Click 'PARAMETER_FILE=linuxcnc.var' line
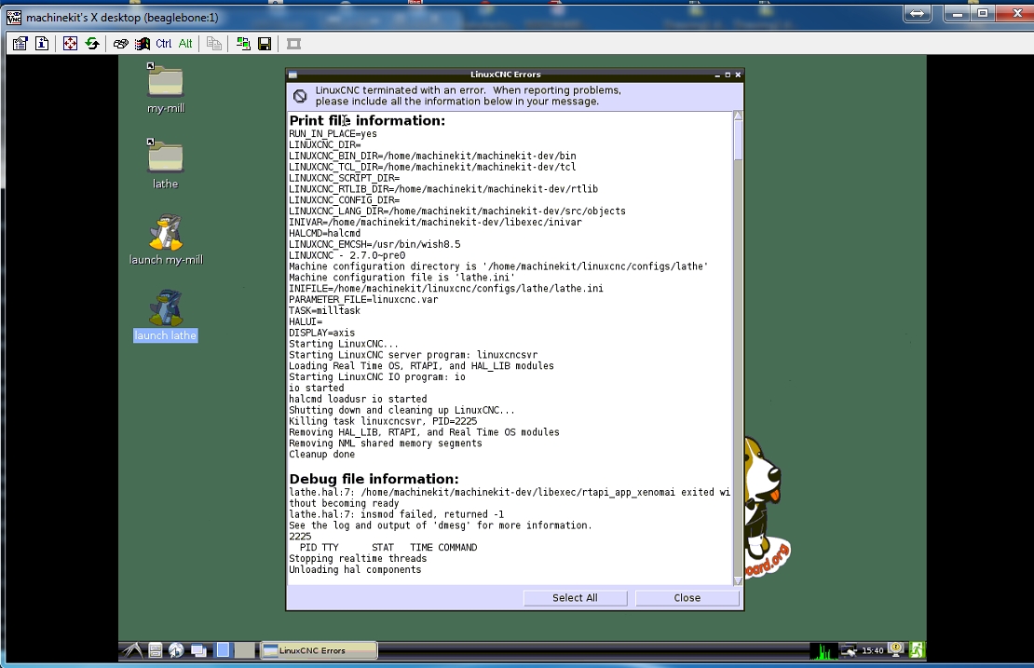The height and width of the screenshot is (668, 1034). click(x=363, y=299)
